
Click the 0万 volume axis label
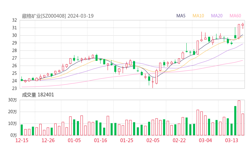tap(14, 135)
